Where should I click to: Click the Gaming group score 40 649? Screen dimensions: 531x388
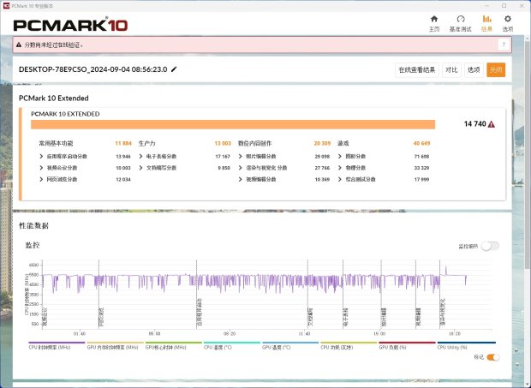[x=421, y=144]
